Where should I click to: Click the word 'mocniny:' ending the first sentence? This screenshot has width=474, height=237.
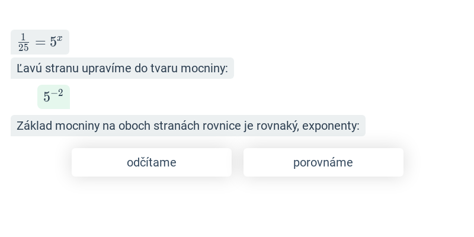point(204,68)
